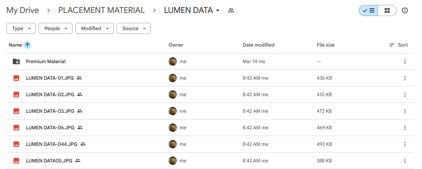The height and width of the screenshot is (169, 422).
Task: Click the image icon of LUMEN DATA-03.JPG
Action: coord(16,111)
